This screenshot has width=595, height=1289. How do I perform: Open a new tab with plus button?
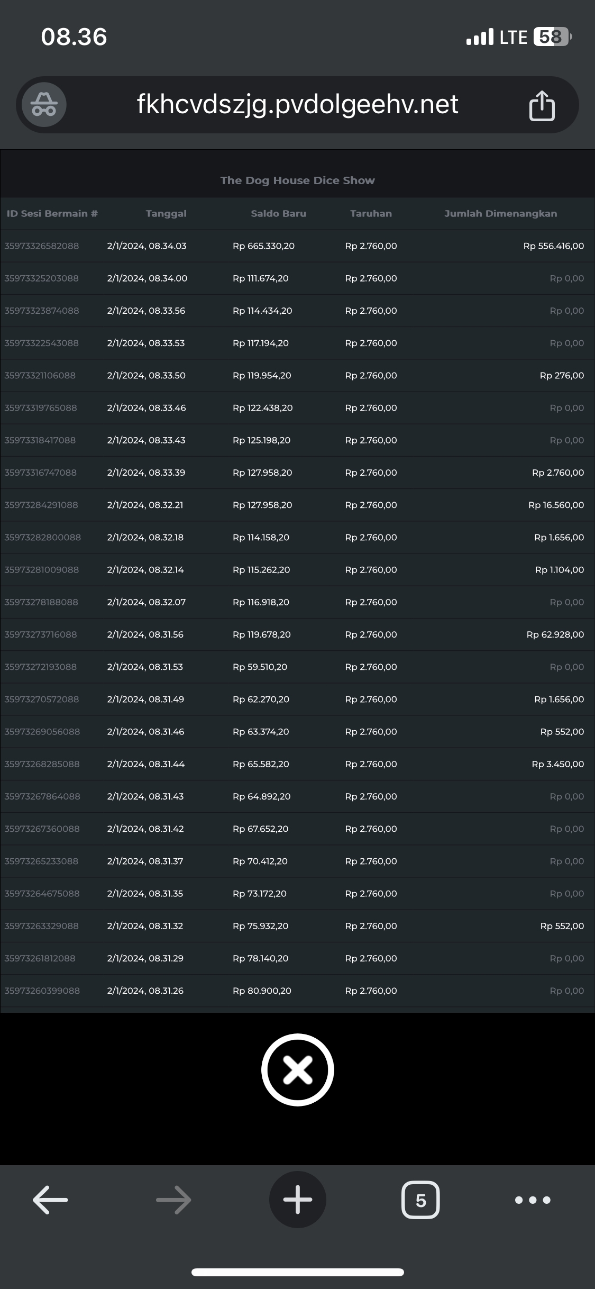point(297,1200)
